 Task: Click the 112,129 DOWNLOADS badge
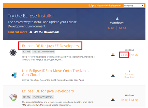click(x=43, y=51)
